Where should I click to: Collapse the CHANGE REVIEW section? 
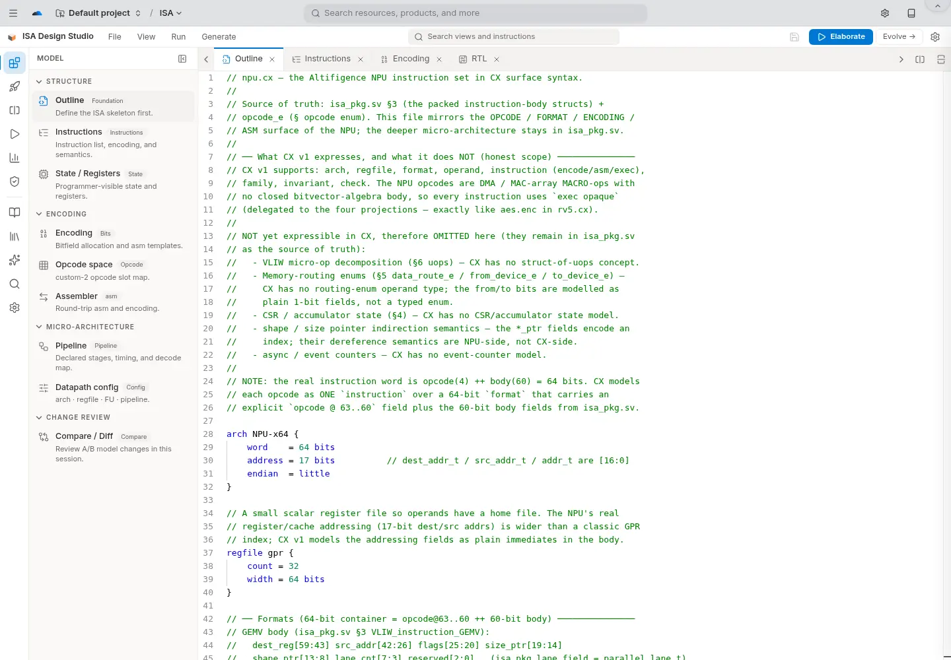pyautogui.click(x=39, y=417)
